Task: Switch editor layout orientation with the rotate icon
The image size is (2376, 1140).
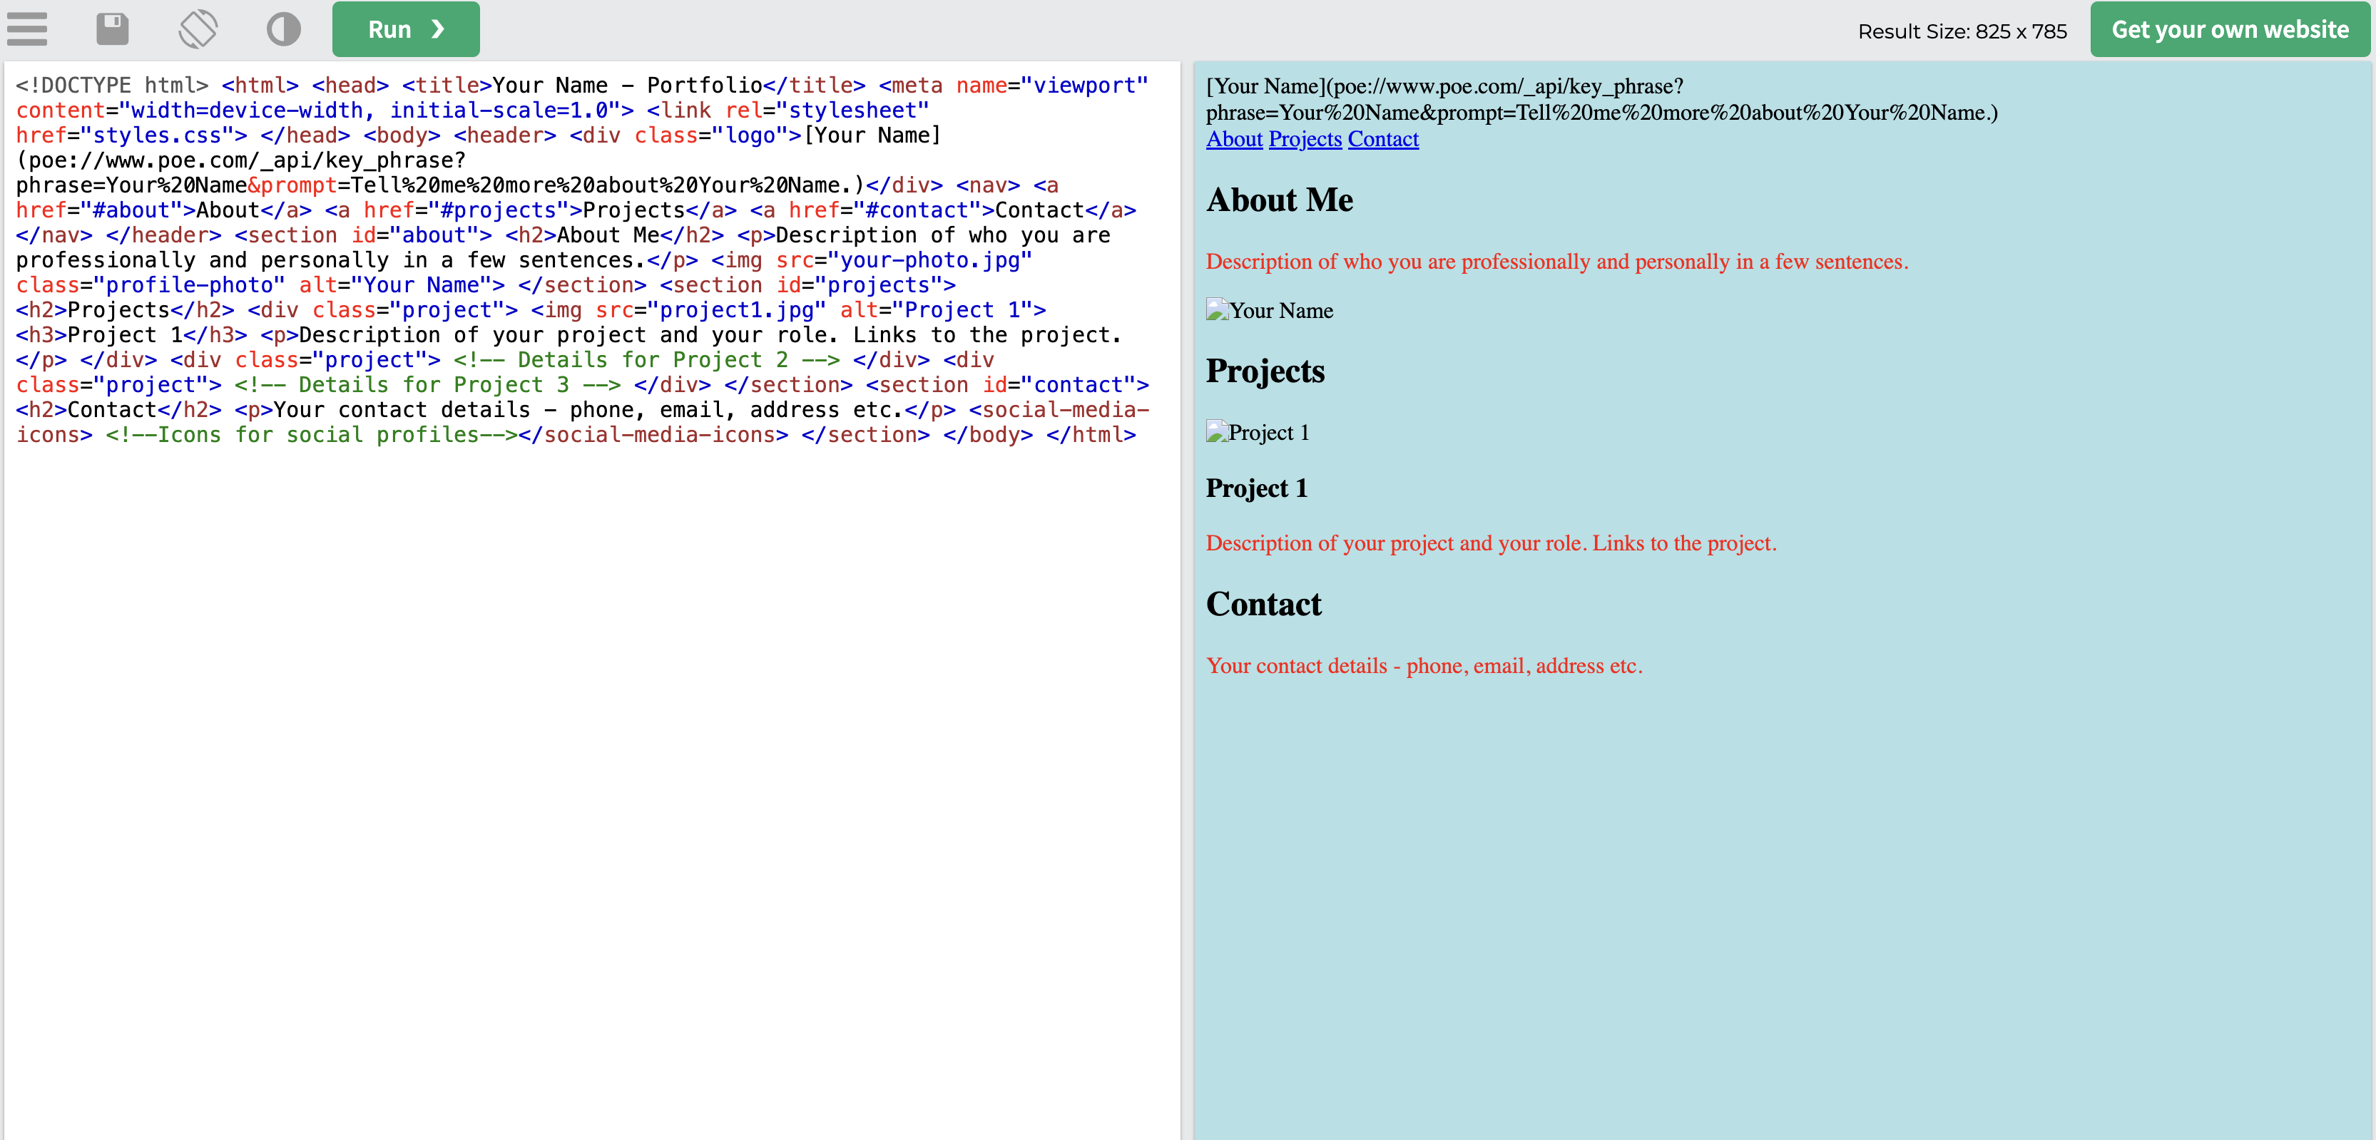Action: coord(198,29)
